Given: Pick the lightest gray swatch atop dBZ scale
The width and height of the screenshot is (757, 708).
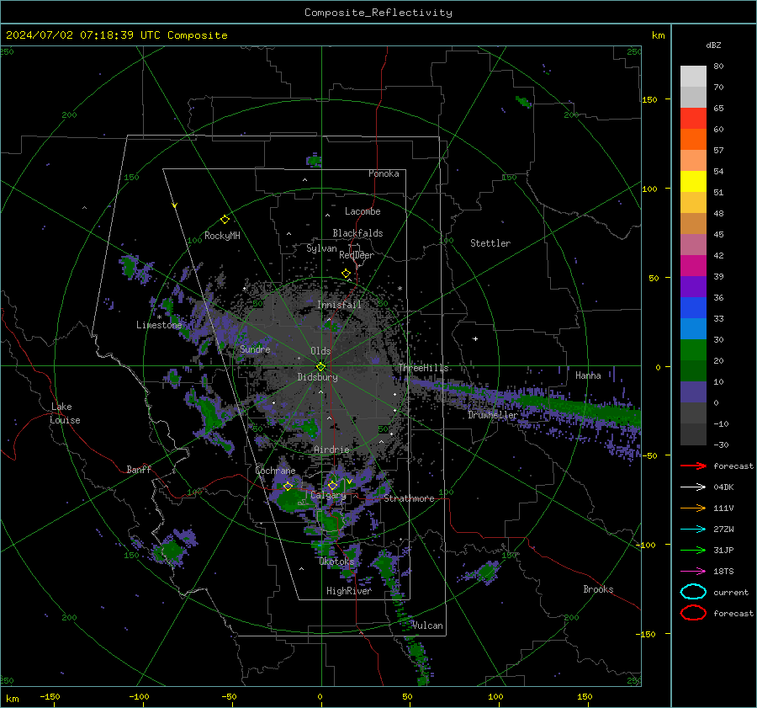Looking at the screenshot, I should (x=693, y=76).
